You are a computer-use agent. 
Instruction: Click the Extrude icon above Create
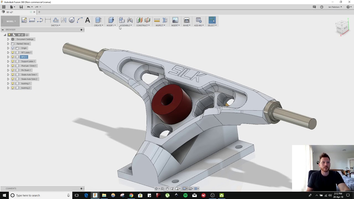98,20
